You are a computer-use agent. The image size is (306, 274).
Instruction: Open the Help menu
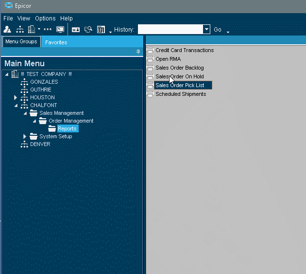point(67,18)
